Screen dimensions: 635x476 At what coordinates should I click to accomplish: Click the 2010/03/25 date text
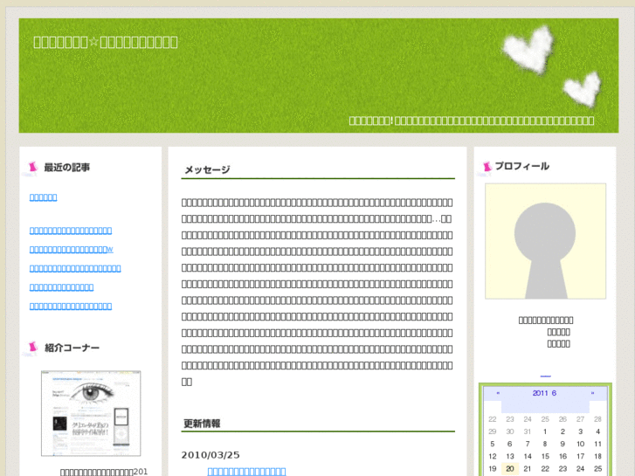point(211,455)
